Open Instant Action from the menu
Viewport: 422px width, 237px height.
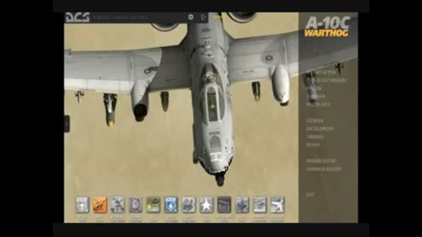[321, 72]
